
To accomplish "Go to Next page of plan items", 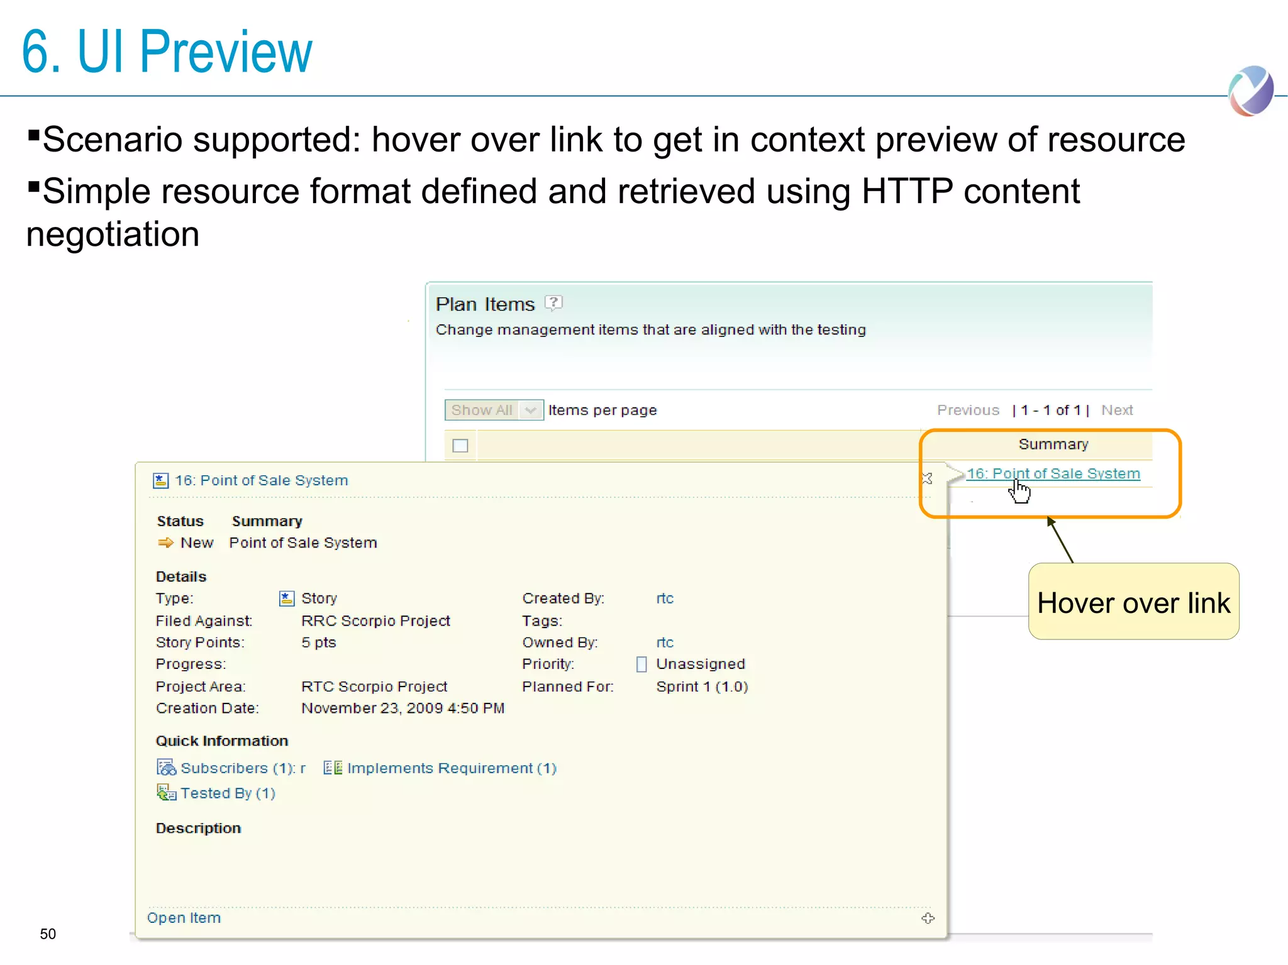I will 1117,411.
